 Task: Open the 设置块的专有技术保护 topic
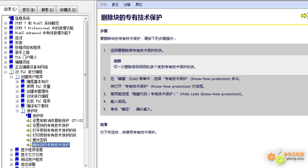coord(51,125)
